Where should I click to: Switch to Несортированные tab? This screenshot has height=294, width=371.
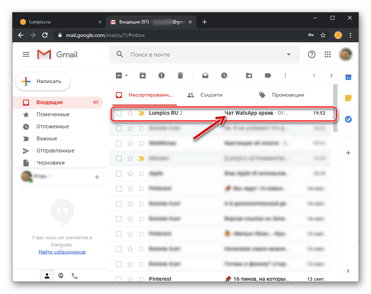click(x=144, y=95)
